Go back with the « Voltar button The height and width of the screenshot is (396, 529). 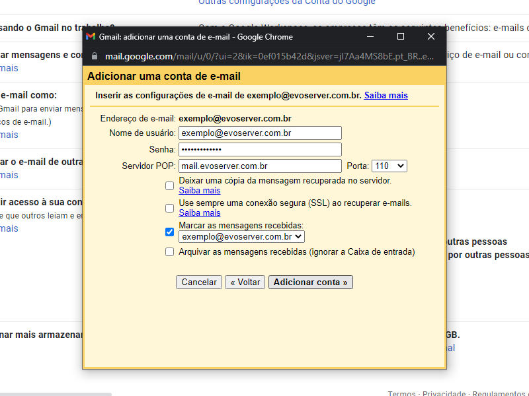click(245, 282)
